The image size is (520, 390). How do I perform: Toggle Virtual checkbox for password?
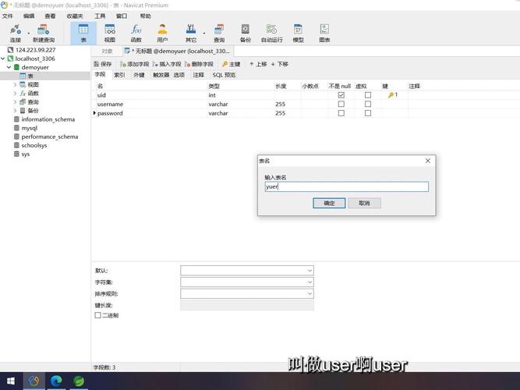(x=368, y=113)
